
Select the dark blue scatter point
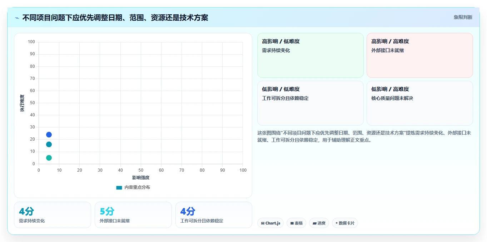coord(49,135)
